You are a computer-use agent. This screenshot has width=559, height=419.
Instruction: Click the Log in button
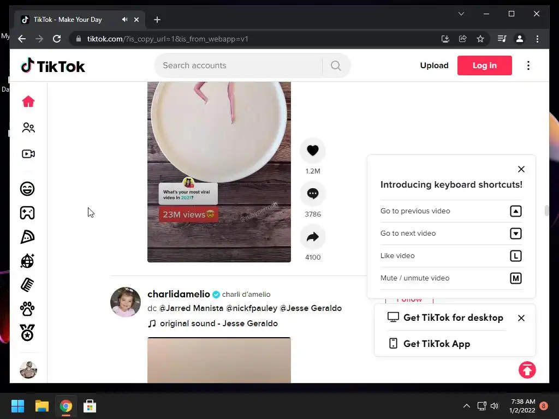[485, 65]
